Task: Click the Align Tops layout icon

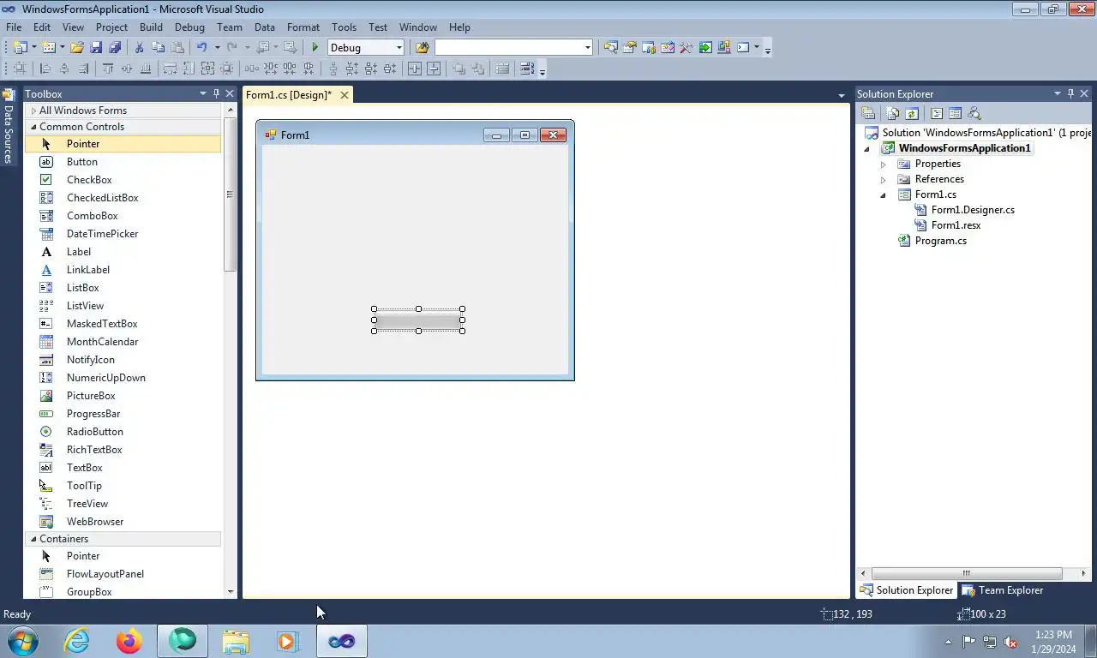Action: (108, 69)
